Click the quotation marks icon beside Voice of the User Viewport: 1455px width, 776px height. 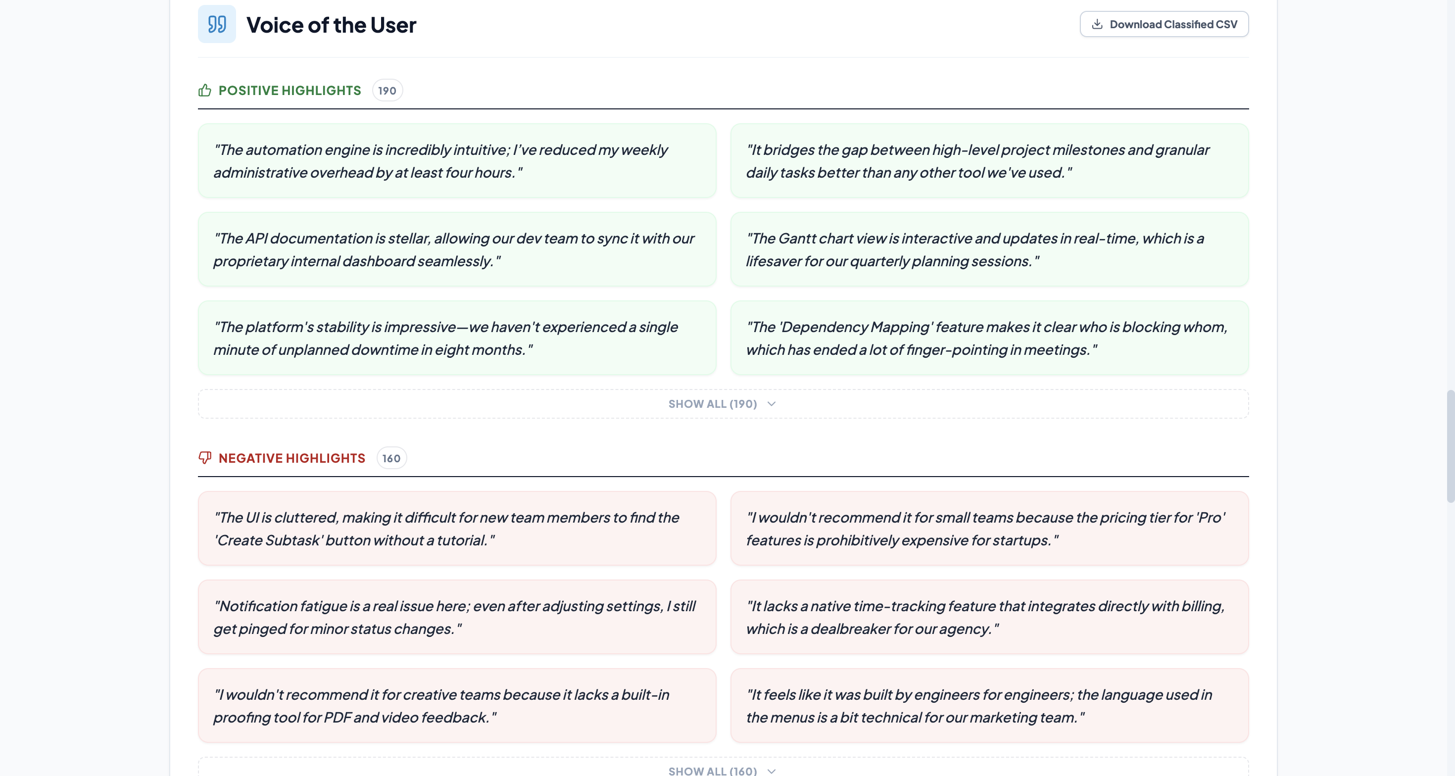[216, 24]
